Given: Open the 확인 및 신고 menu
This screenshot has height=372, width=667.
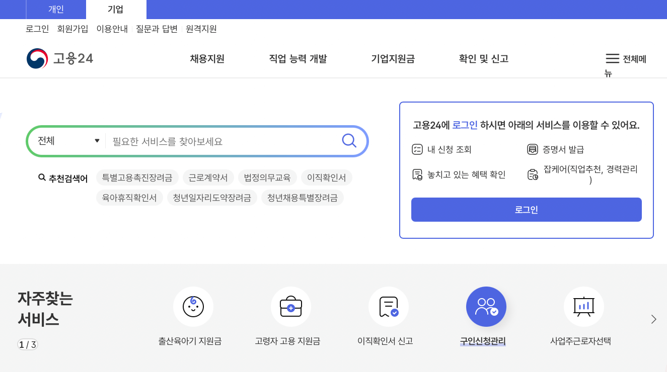Looking at the screenshot, I should [x=483, y=59].
